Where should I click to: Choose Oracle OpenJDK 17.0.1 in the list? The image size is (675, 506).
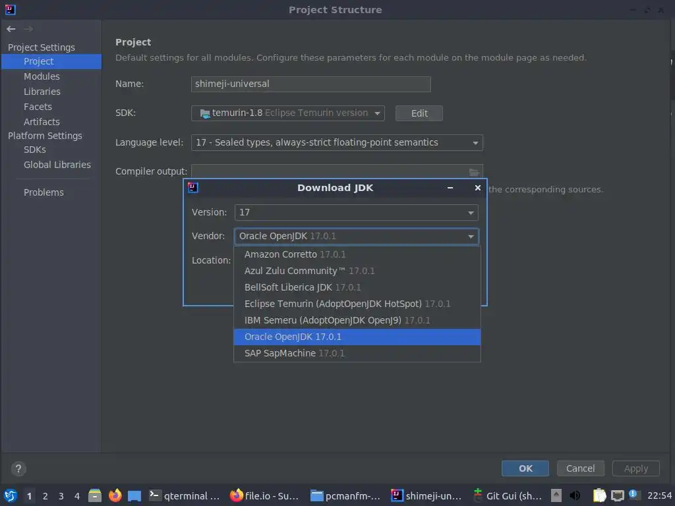[357, 337]
